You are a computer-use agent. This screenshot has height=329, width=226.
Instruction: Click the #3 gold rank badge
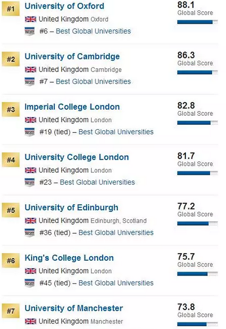click(11, 109)
